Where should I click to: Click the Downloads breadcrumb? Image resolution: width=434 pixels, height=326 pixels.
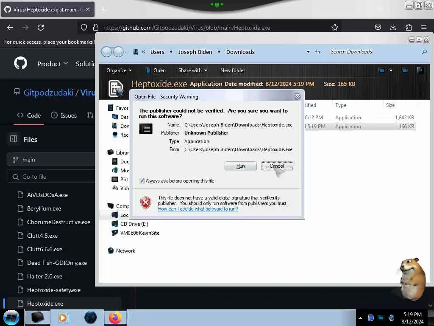[240, 52]
